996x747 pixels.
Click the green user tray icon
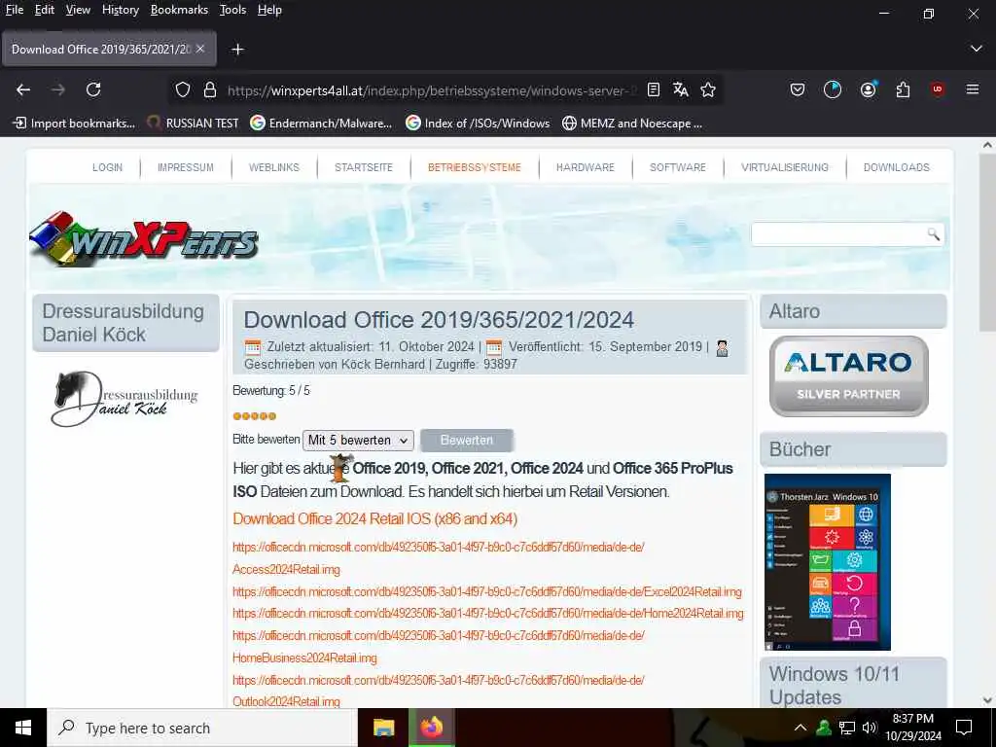click(x=824, y=728)
